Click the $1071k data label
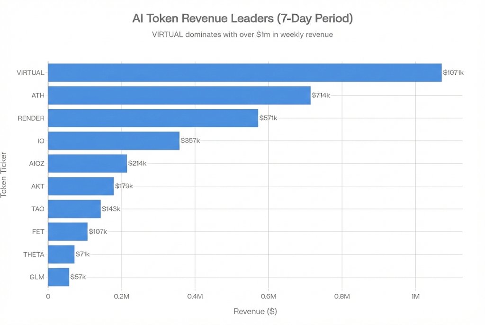 453,72
